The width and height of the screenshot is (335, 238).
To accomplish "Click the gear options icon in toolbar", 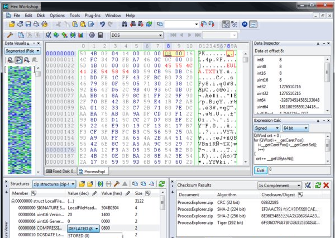I will coord(92,35).
